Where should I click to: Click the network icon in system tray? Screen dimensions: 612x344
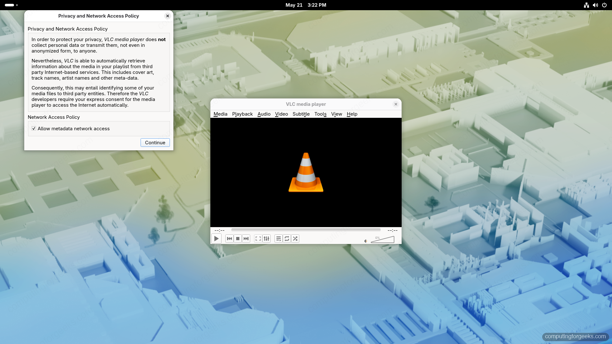(586, 5)
